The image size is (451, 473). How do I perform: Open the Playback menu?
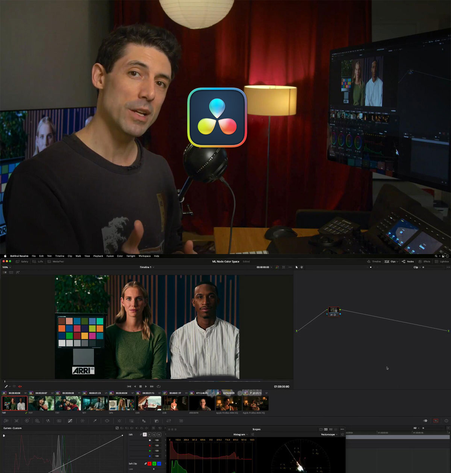point(98,256)
